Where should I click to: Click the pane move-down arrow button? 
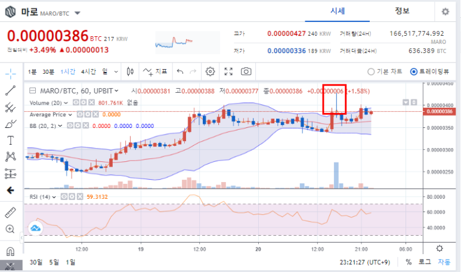coord(406,102)
